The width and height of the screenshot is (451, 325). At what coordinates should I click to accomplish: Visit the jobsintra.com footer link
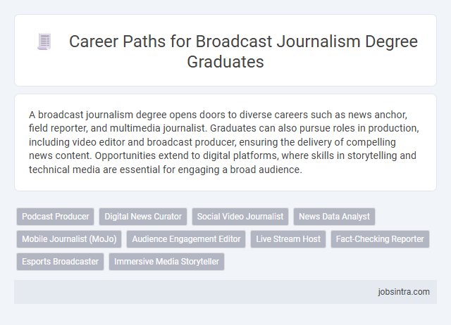click(x=404, y=292)
